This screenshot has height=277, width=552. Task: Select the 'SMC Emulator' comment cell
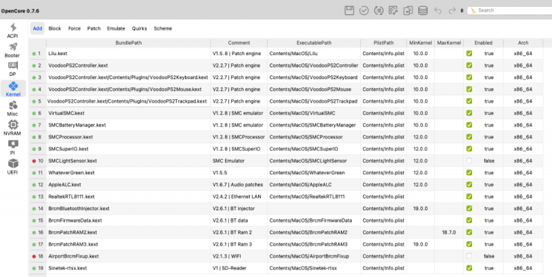[239, 161]
